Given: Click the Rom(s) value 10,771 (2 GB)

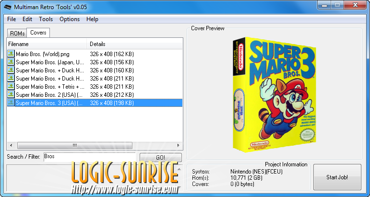Looking at the screenshot, I should 246,178.
